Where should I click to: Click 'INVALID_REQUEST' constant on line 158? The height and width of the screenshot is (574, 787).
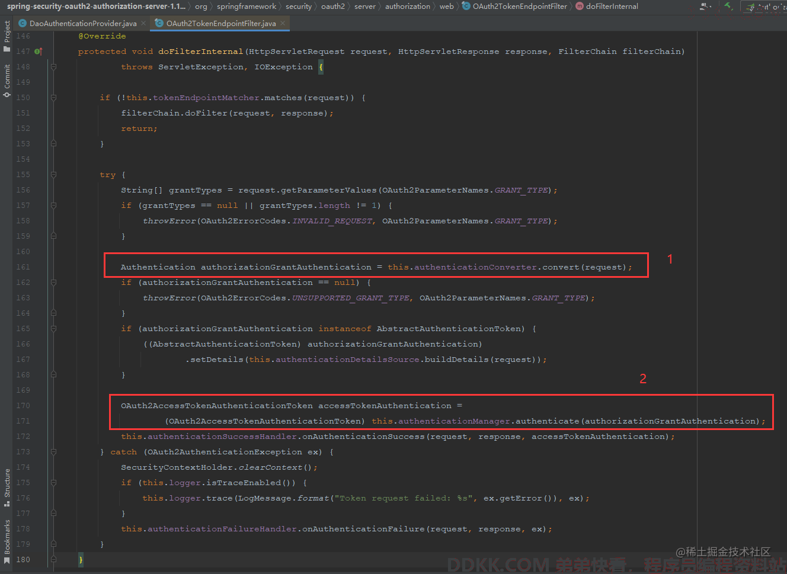[332, 221]
